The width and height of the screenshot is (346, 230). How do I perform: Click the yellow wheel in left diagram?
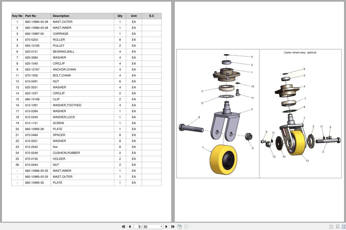[x=223, y=160]
